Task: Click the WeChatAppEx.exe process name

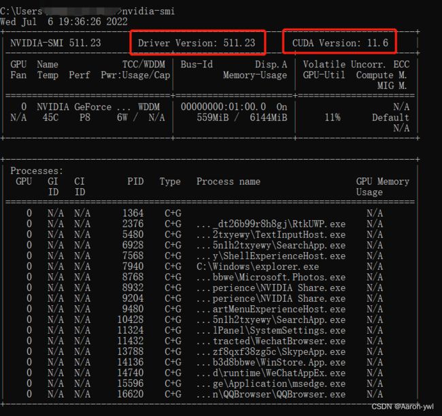Action: coord(271,373)
